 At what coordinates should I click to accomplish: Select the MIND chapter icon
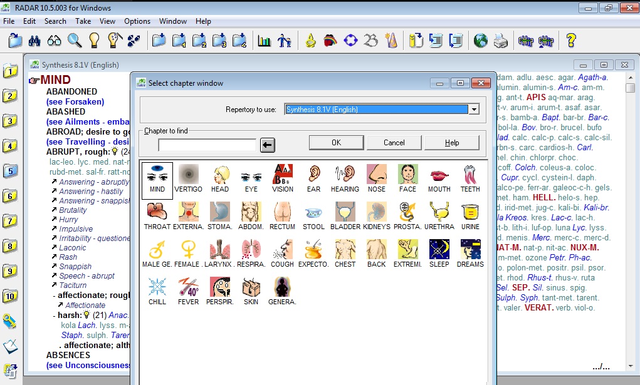(157, 181)
